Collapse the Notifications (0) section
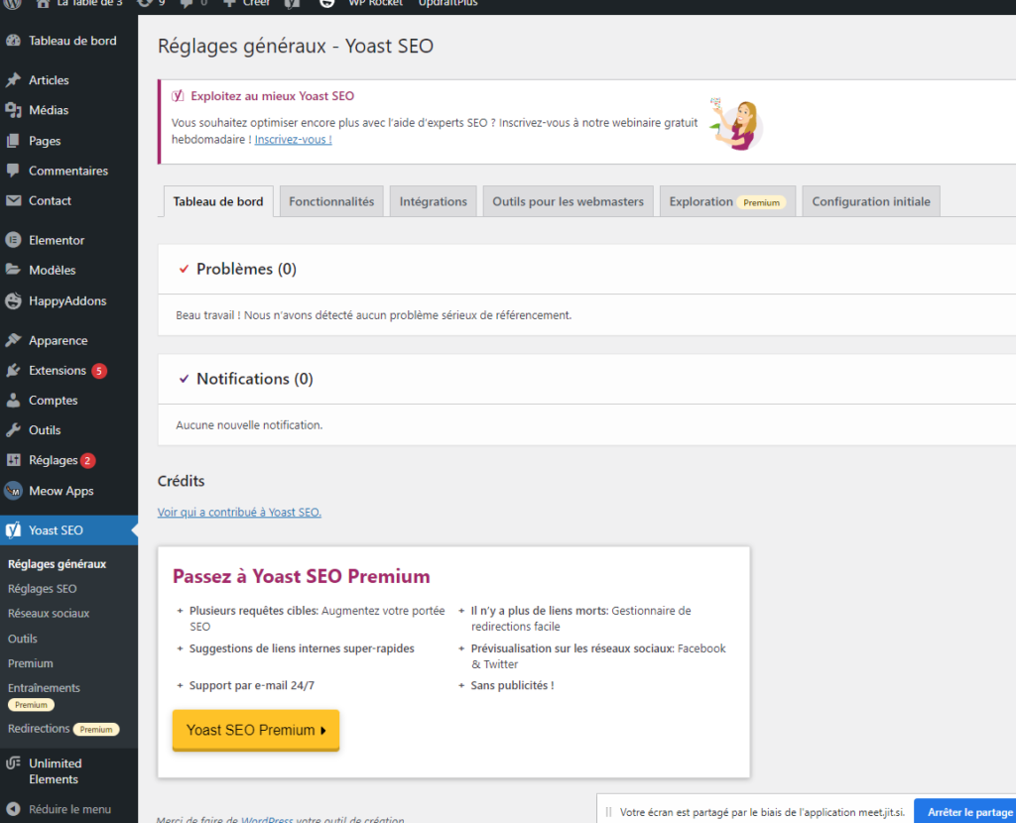Viewport: 1016px width, 823px height. tap(245, 379)
